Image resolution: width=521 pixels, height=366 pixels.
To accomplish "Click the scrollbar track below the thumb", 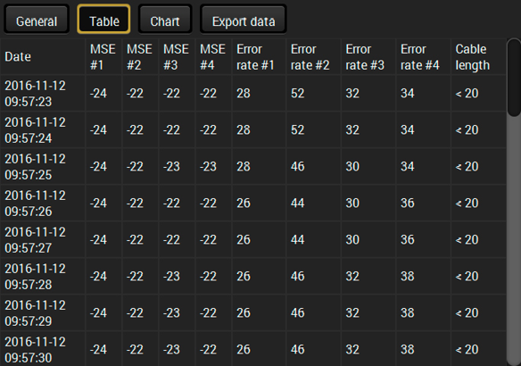I will (x=514, y=241).
